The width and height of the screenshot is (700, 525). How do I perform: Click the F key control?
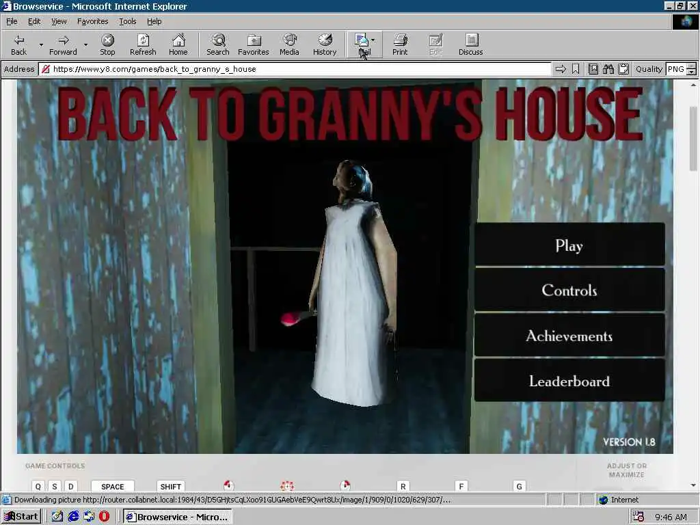[x=461, y=486]
